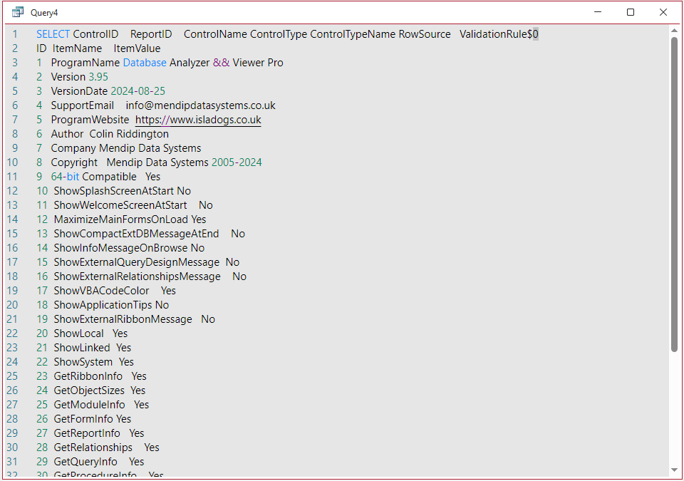Click line number 25 in the gutter
Viewport: 684px width, 481px height.
pos(12,376)
